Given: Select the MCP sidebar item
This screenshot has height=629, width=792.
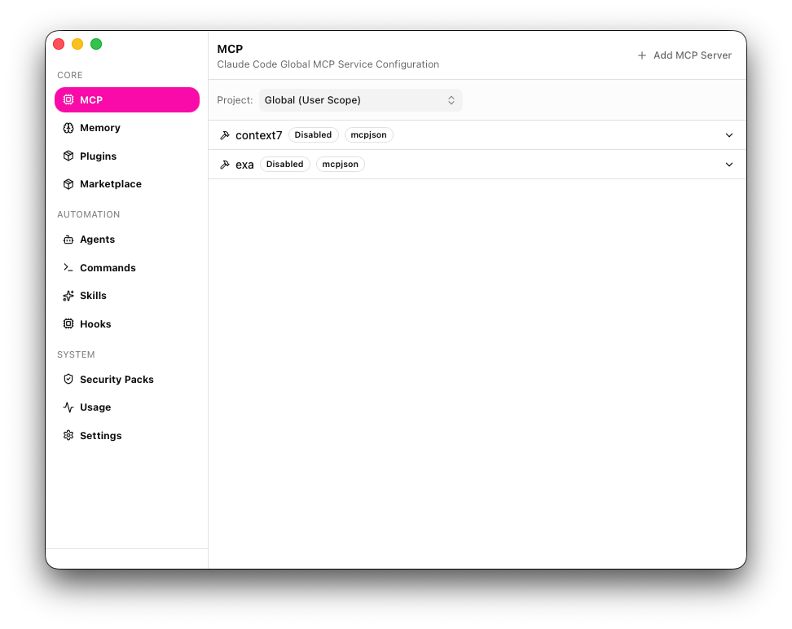Looking at the screenshot, I should (127, 99).
